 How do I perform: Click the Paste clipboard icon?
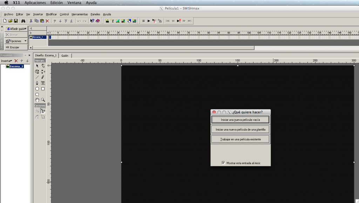tap(42, 21)
